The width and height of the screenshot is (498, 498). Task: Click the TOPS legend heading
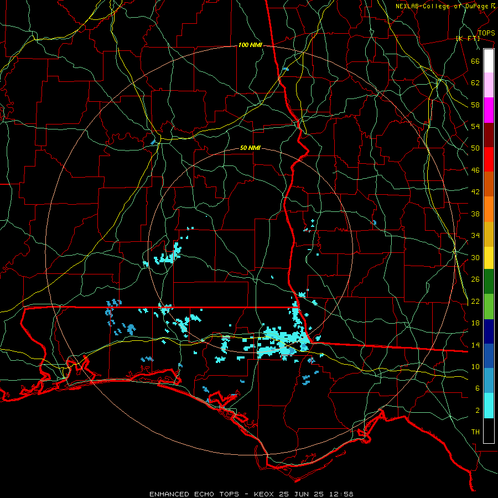(x=486, y=33)
